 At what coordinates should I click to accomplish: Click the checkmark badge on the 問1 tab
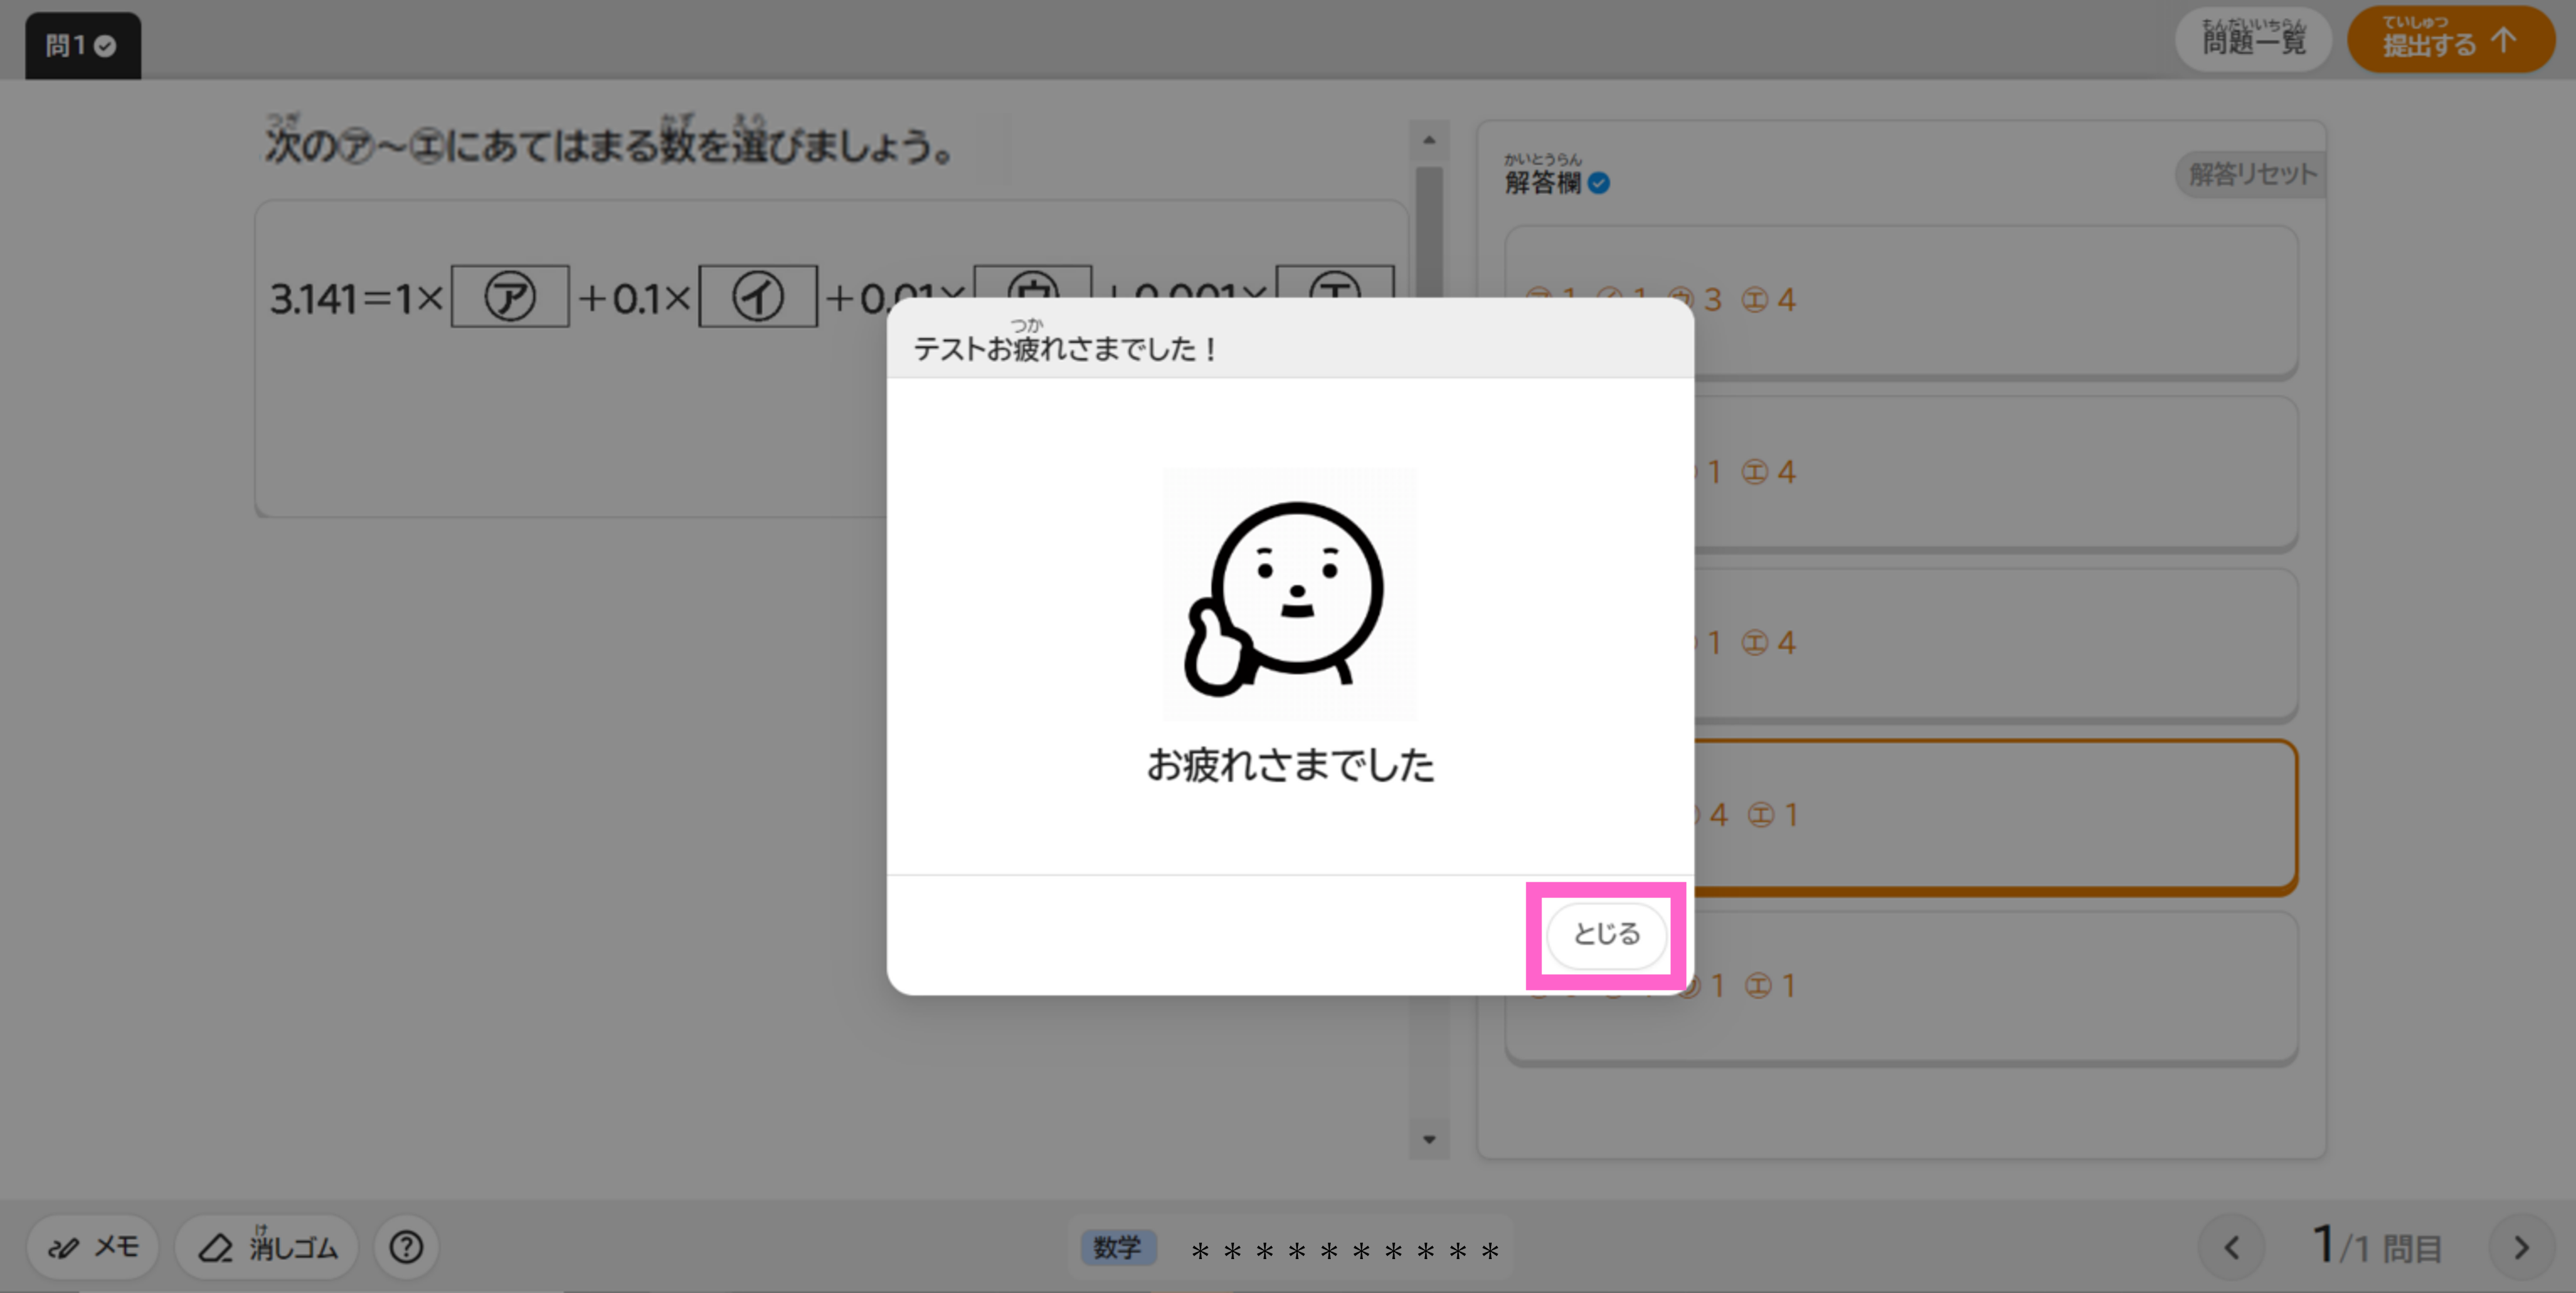[x=105, y=45]
